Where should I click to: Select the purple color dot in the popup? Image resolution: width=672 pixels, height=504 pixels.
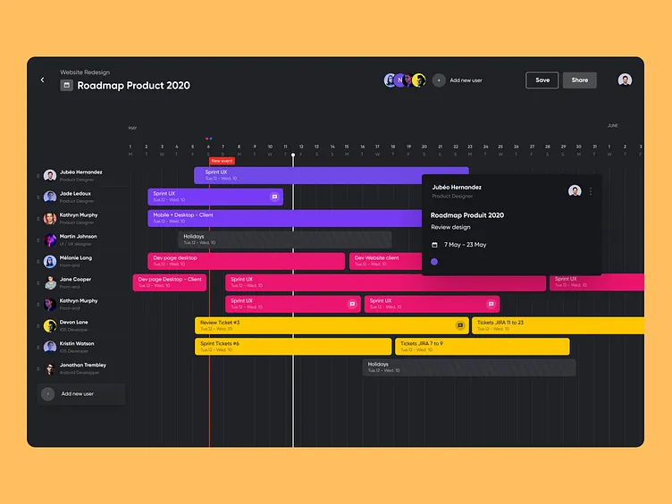(434, 262)
